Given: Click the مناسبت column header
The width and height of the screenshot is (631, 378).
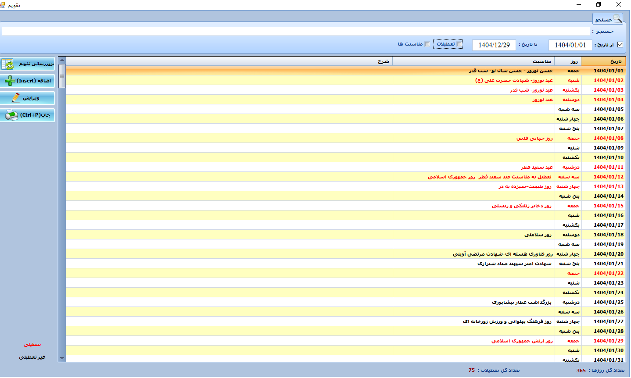Looking at the screenshot, I should click(473, 61).
